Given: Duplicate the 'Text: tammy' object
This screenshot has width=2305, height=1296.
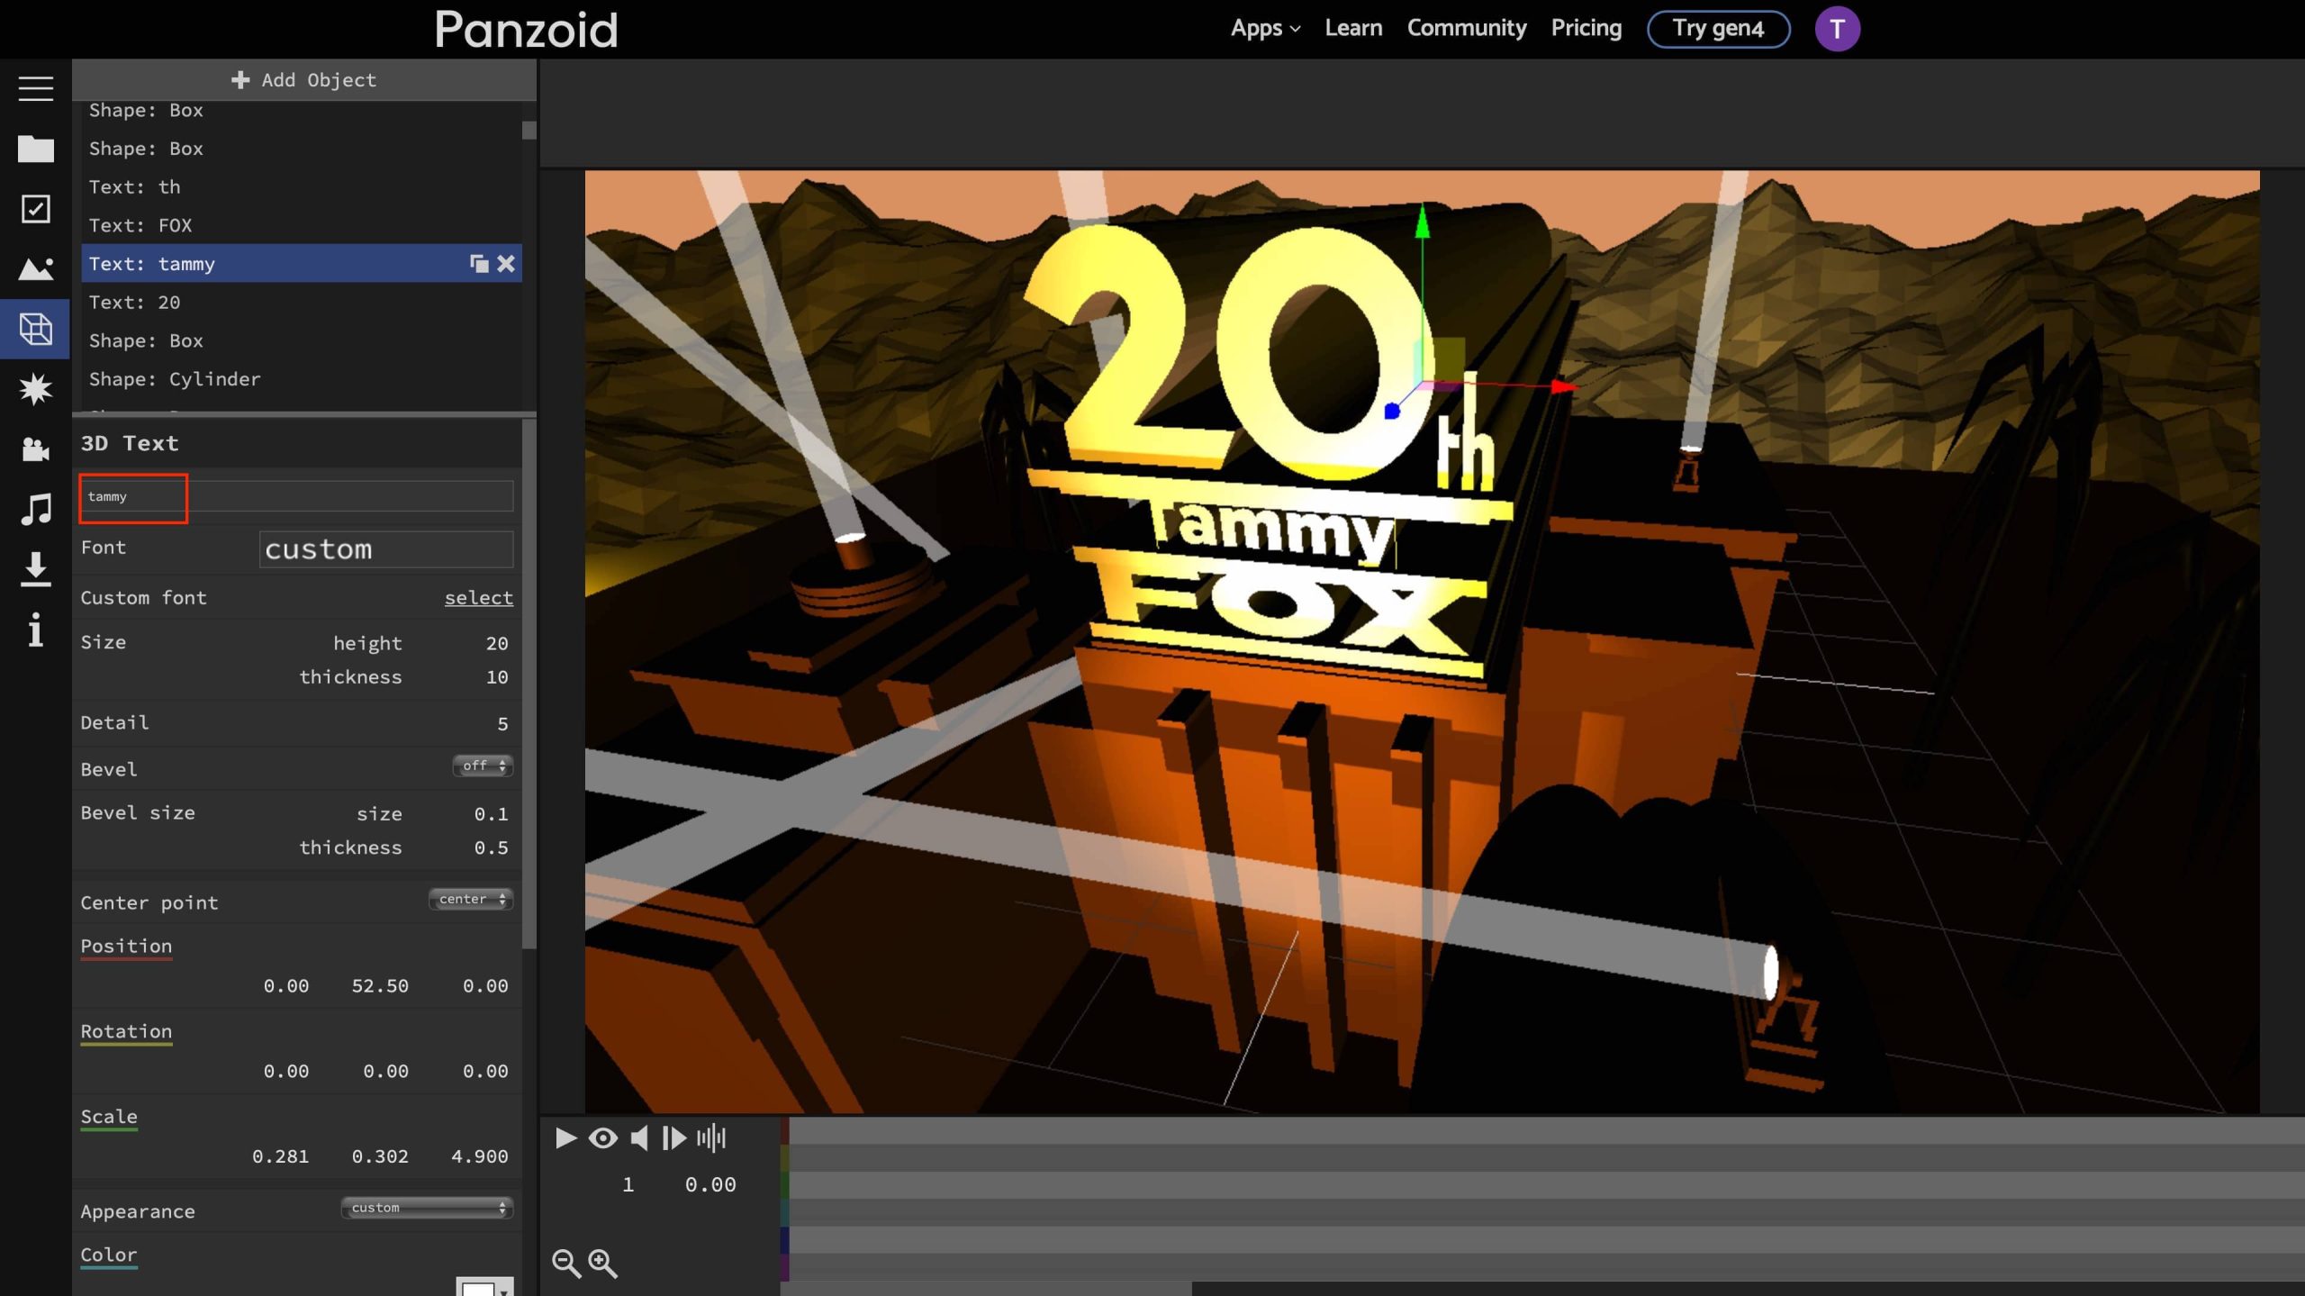Looking at the screenshot, I should pyautogui.click(x=479, y=264).
